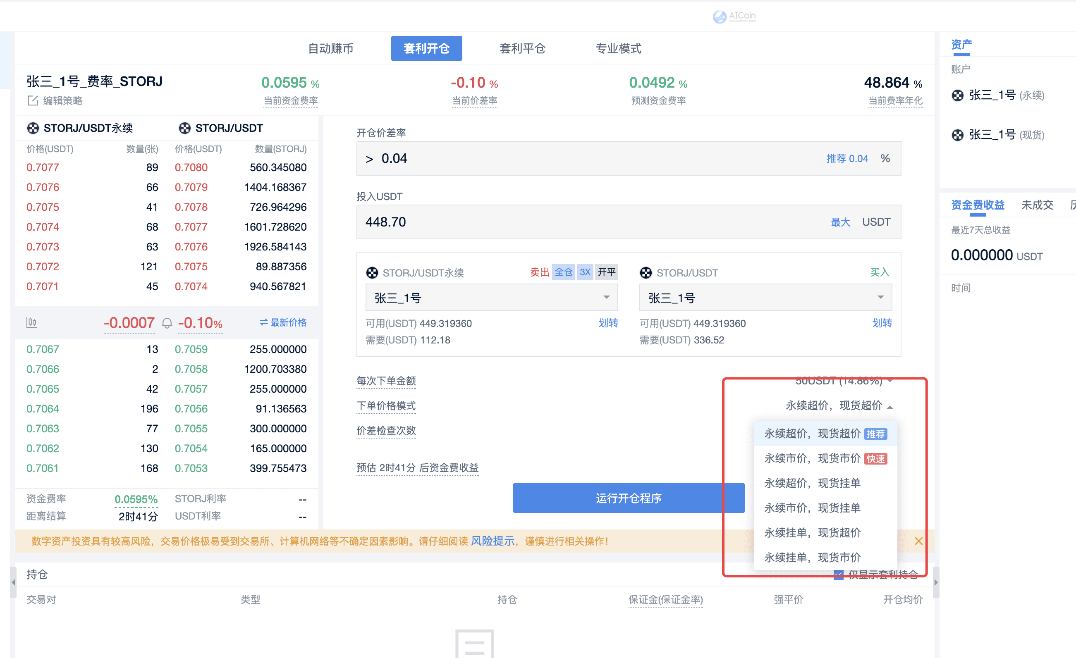Click spot bid price 0.7059
This screenshot has width=1076, height=658.
click(x=191, y=350)
